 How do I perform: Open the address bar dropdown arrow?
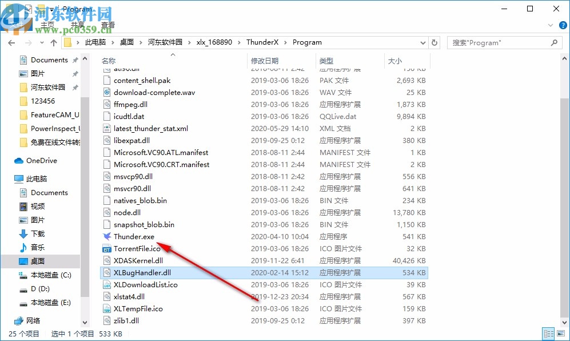pos(422,42)
